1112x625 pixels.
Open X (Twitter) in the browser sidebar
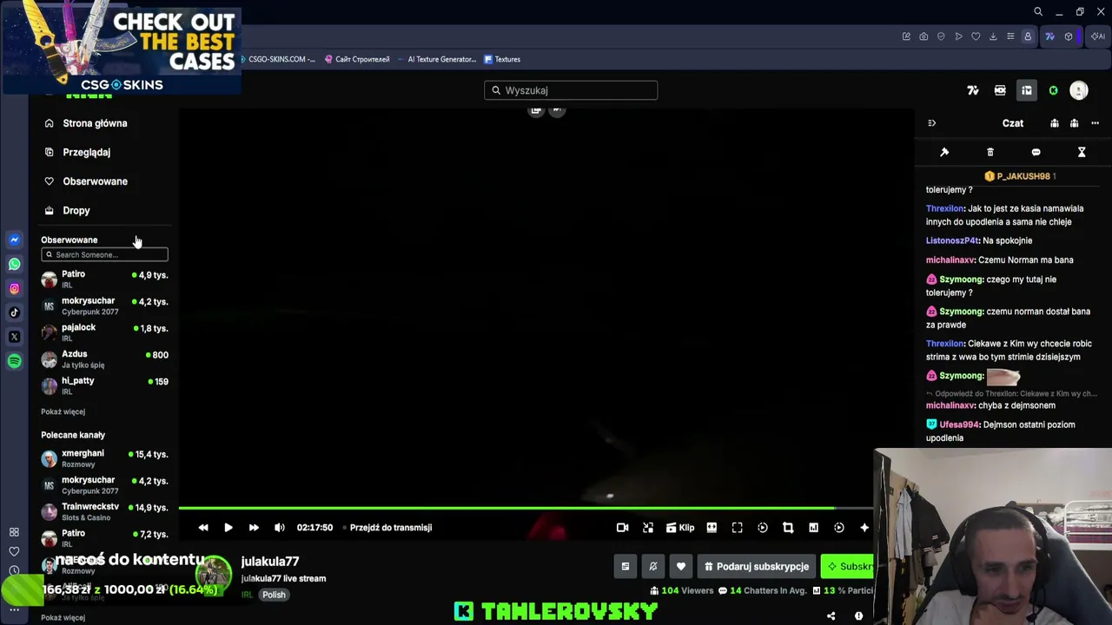(x=14, y=337)
